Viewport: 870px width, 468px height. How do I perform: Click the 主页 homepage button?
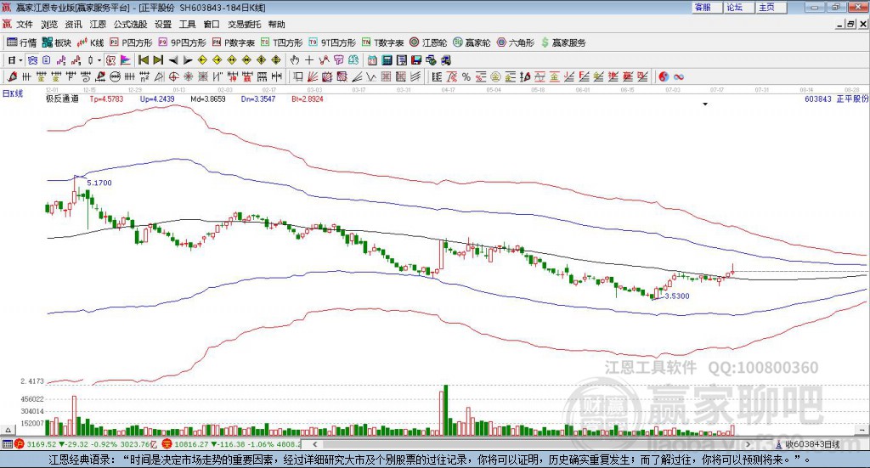coord(771,7)
